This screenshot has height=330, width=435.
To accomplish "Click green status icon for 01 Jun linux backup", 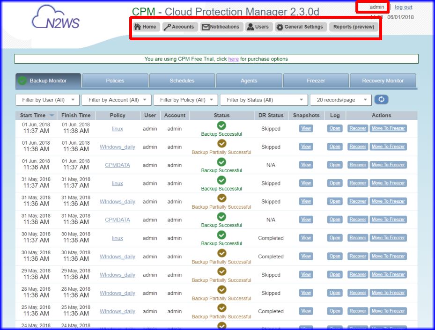I will 221,125.
